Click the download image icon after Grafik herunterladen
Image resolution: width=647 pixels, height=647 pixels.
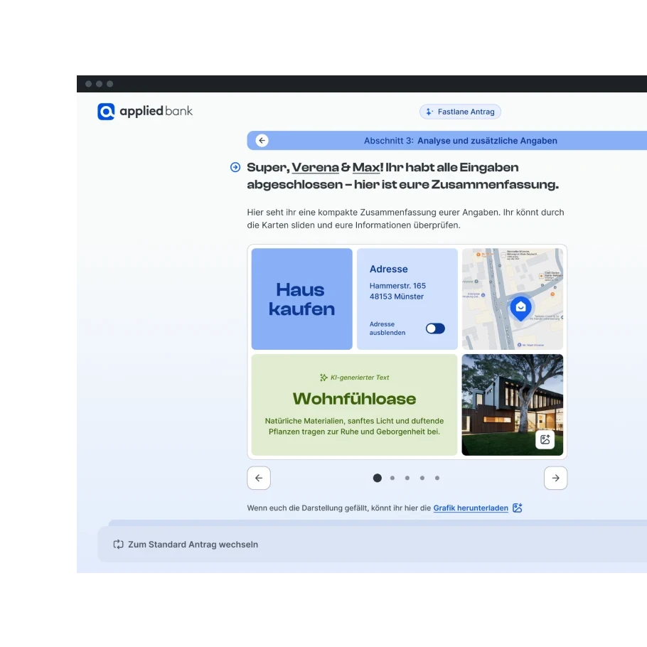pos(518,508)
